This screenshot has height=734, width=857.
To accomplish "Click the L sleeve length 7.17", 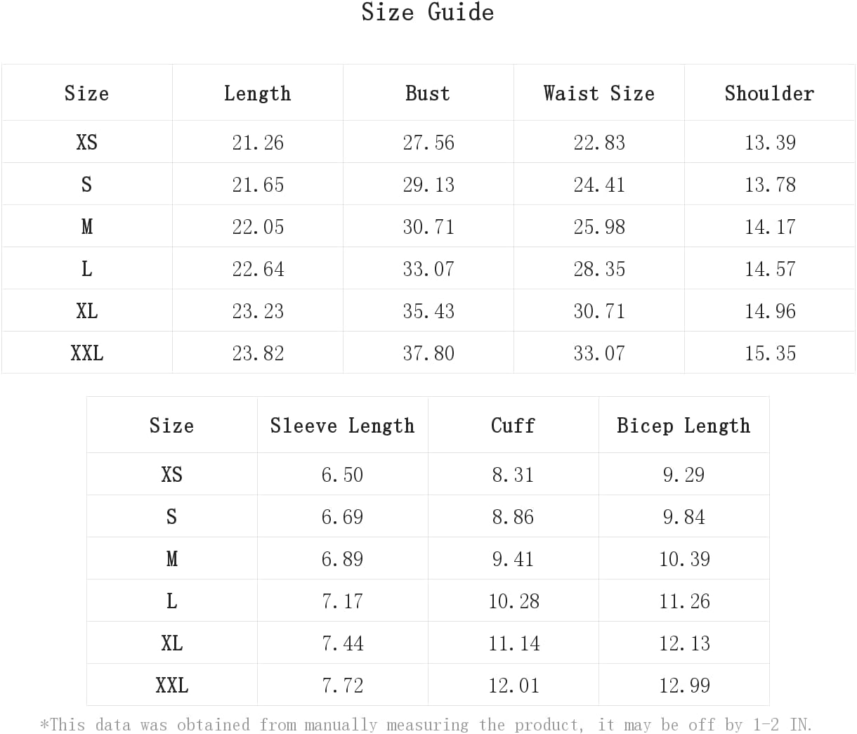I will [342, 601].
